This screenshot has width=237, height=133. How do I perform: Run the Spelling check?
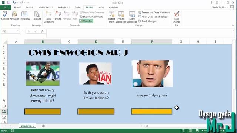[x=5, y=16]
